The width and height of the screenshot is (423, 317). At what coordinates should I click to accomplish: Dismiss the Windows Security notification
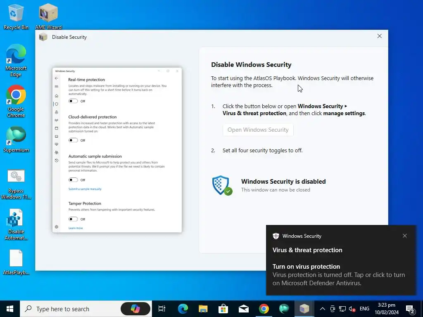click(405, 236)
